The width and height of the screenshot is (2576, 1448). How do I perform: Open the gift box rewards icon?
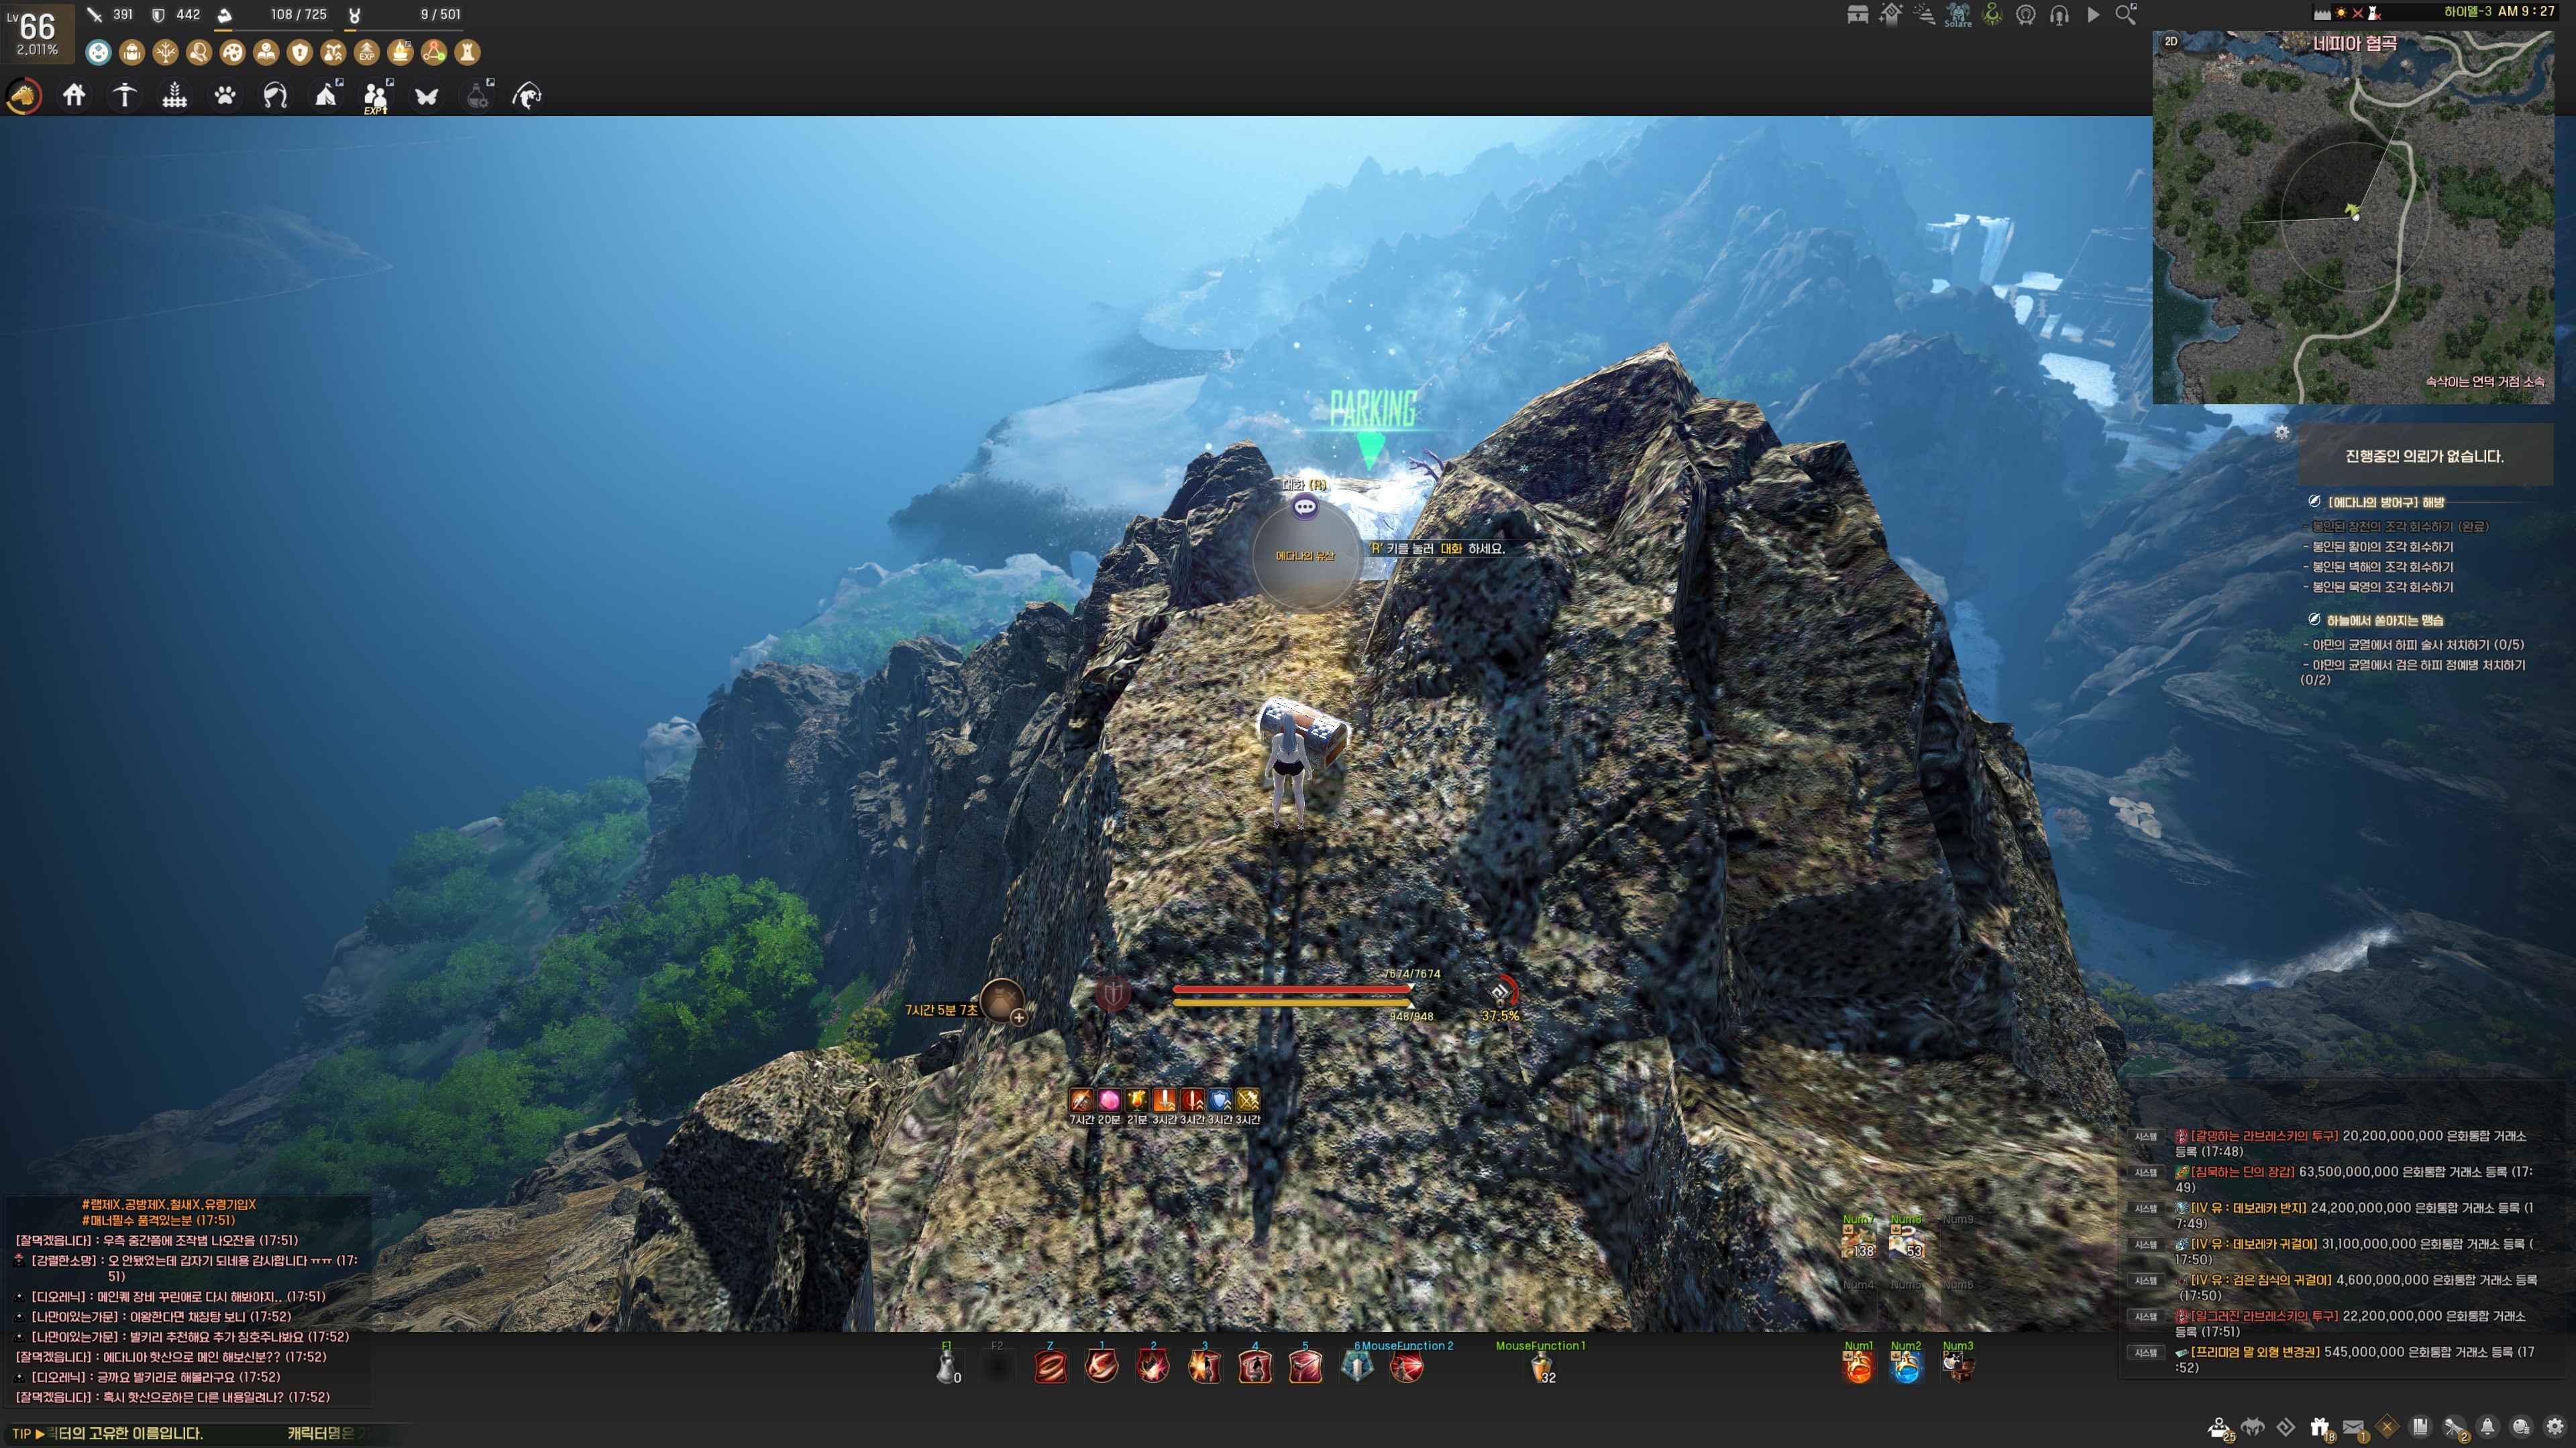pyautogui.click(x=2319, y=1426)
